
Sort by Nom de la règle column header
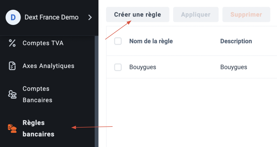[x=151, y=41]
